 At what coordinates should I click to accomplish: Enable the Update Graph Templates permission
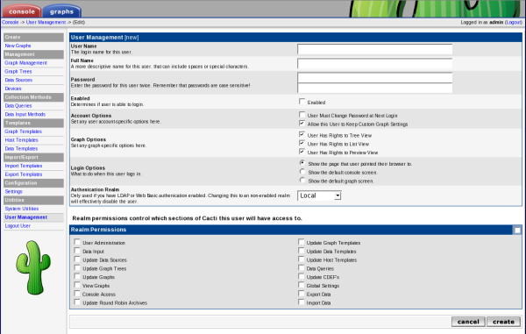[x=302, y=242]
